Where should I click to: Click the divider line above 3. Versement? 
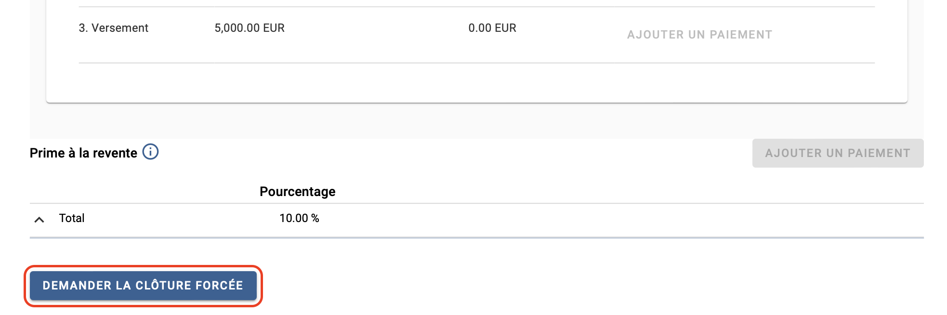pos(477,7)
